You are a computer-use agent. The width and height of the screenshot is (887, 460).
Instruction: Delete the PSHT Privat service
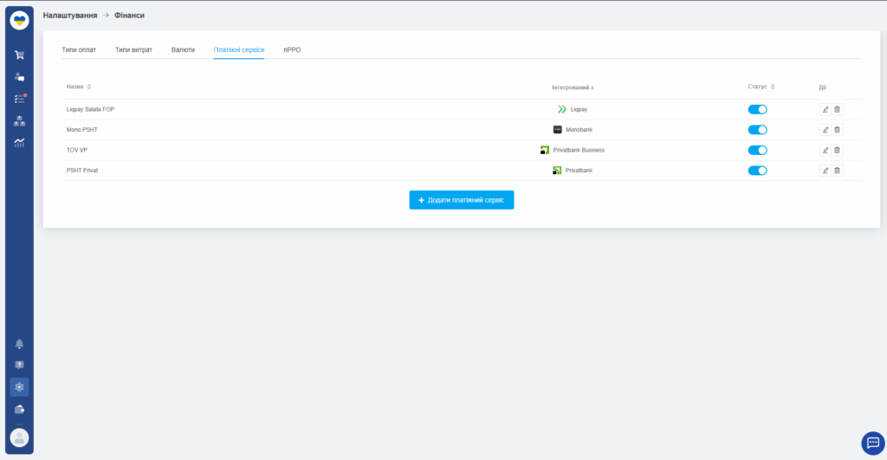(838, 171)
